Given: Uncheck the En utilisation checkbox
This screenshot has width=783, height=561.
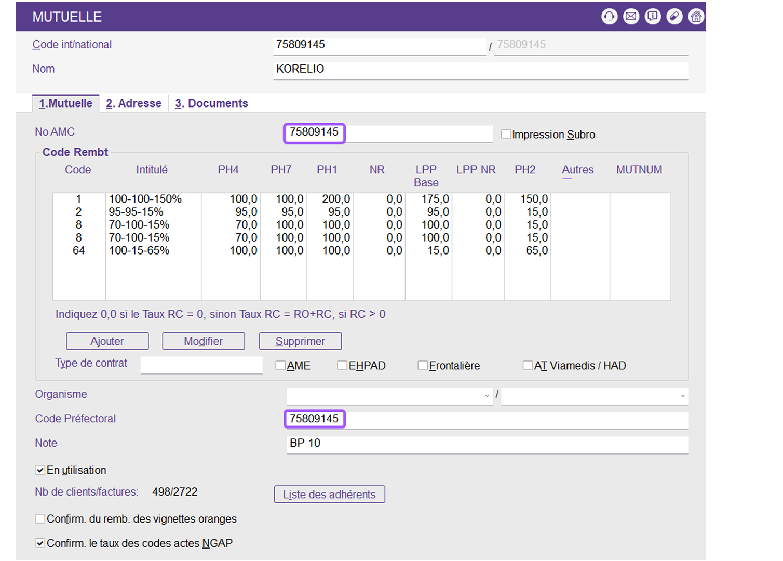Looking at the screenshot, I should (x=40, y=470).
